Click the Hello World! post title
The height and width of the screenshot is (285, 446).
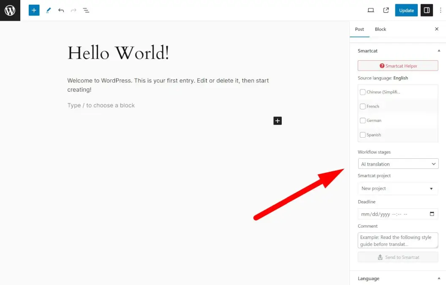pyautogui.click(x=118, y=53)
